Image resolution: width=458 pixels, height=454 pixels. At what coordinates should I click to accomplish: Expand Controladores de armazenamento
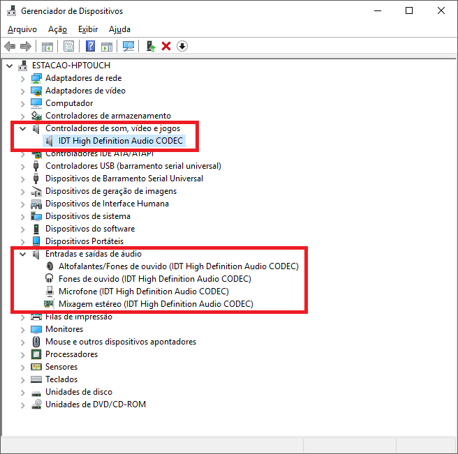(23, 116)
